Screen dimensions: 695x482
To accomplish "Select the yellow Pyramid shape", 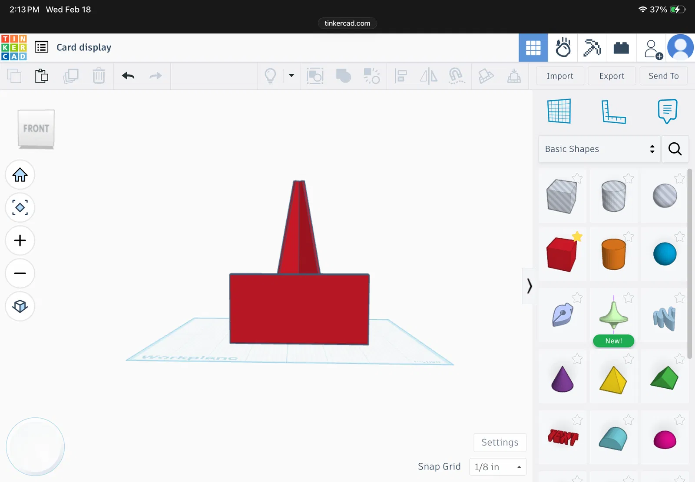I will (x=613, y=380).
